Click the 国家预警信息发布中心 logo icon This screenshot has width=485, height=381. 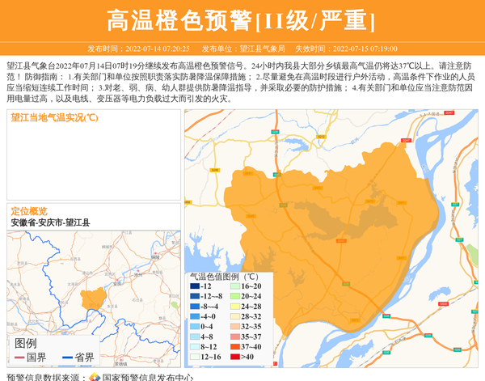(95, 376)
